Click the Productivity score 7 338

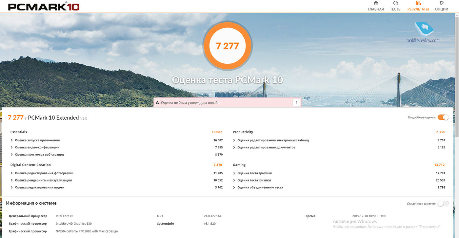[x=440, y=132]
